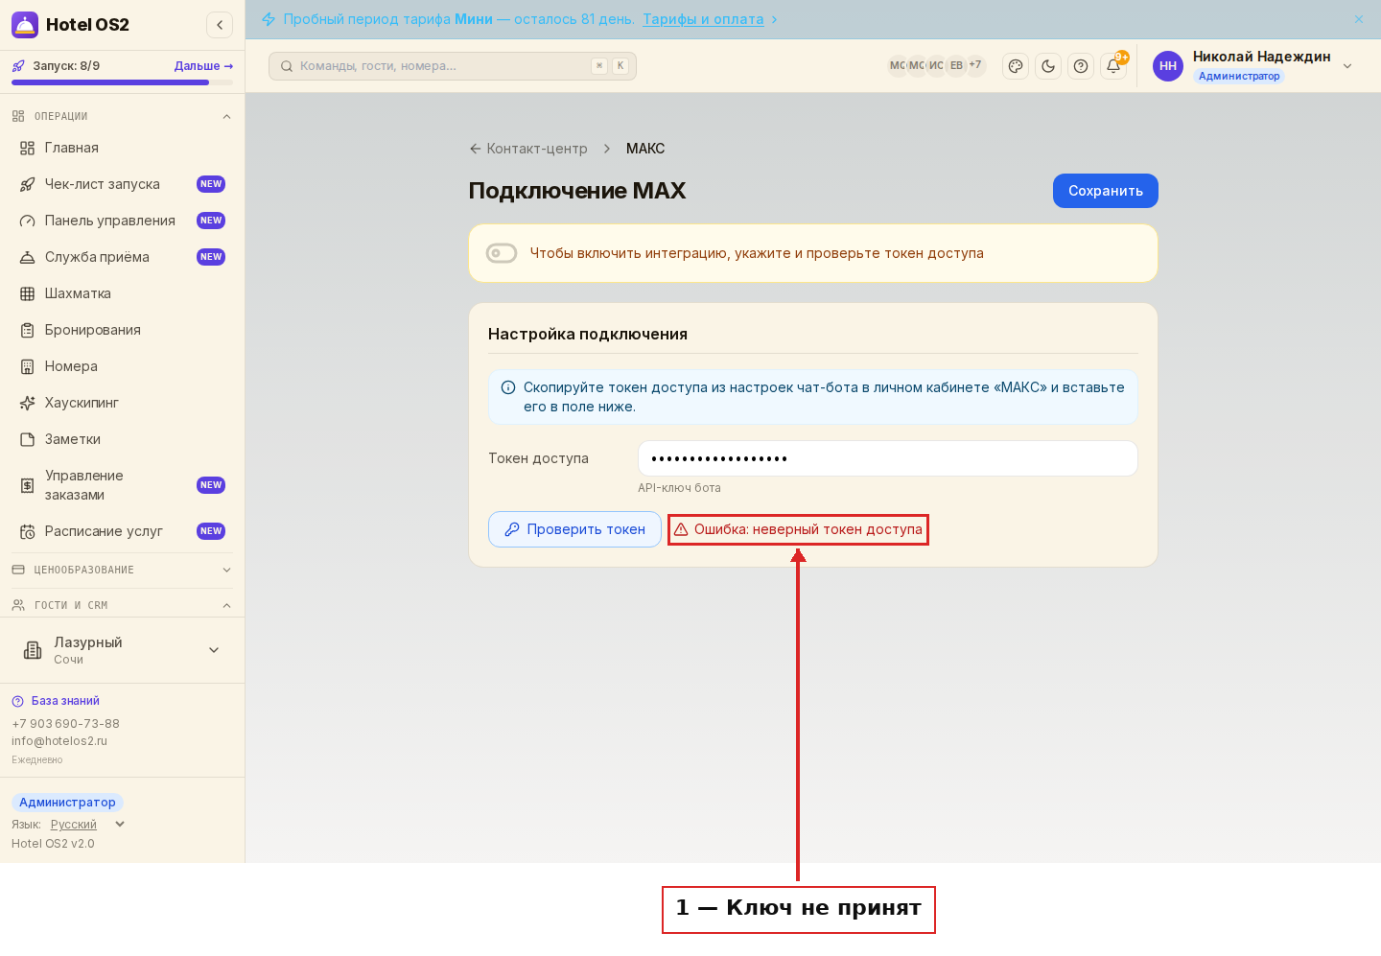This screenshot has height=956, width=1381.
Task: Collapse the Гости и CRM section
Action: pos(226,605)
